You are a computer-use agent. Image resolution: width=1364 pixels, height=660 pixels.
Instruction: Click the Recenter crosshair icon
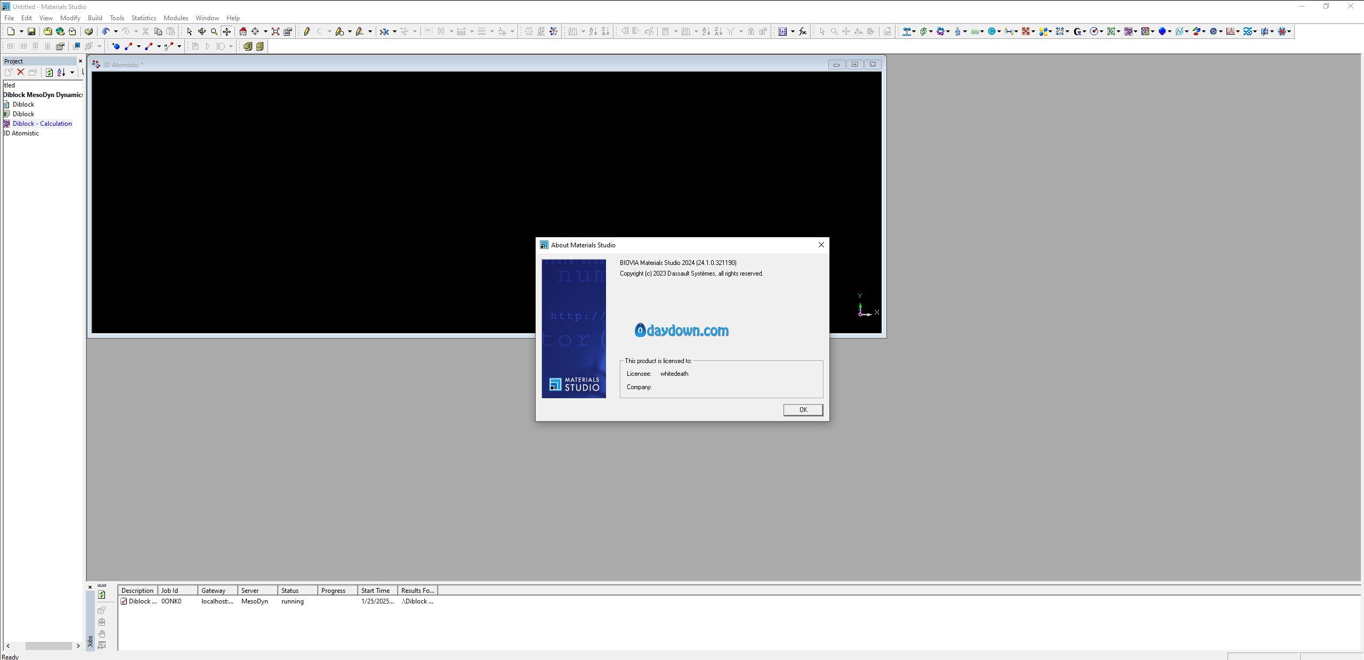click(255, 31)
